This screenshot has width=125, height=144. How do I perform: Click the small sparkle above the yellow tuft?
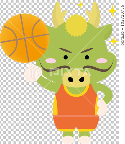pyautogui.click(x=80, y=5)
